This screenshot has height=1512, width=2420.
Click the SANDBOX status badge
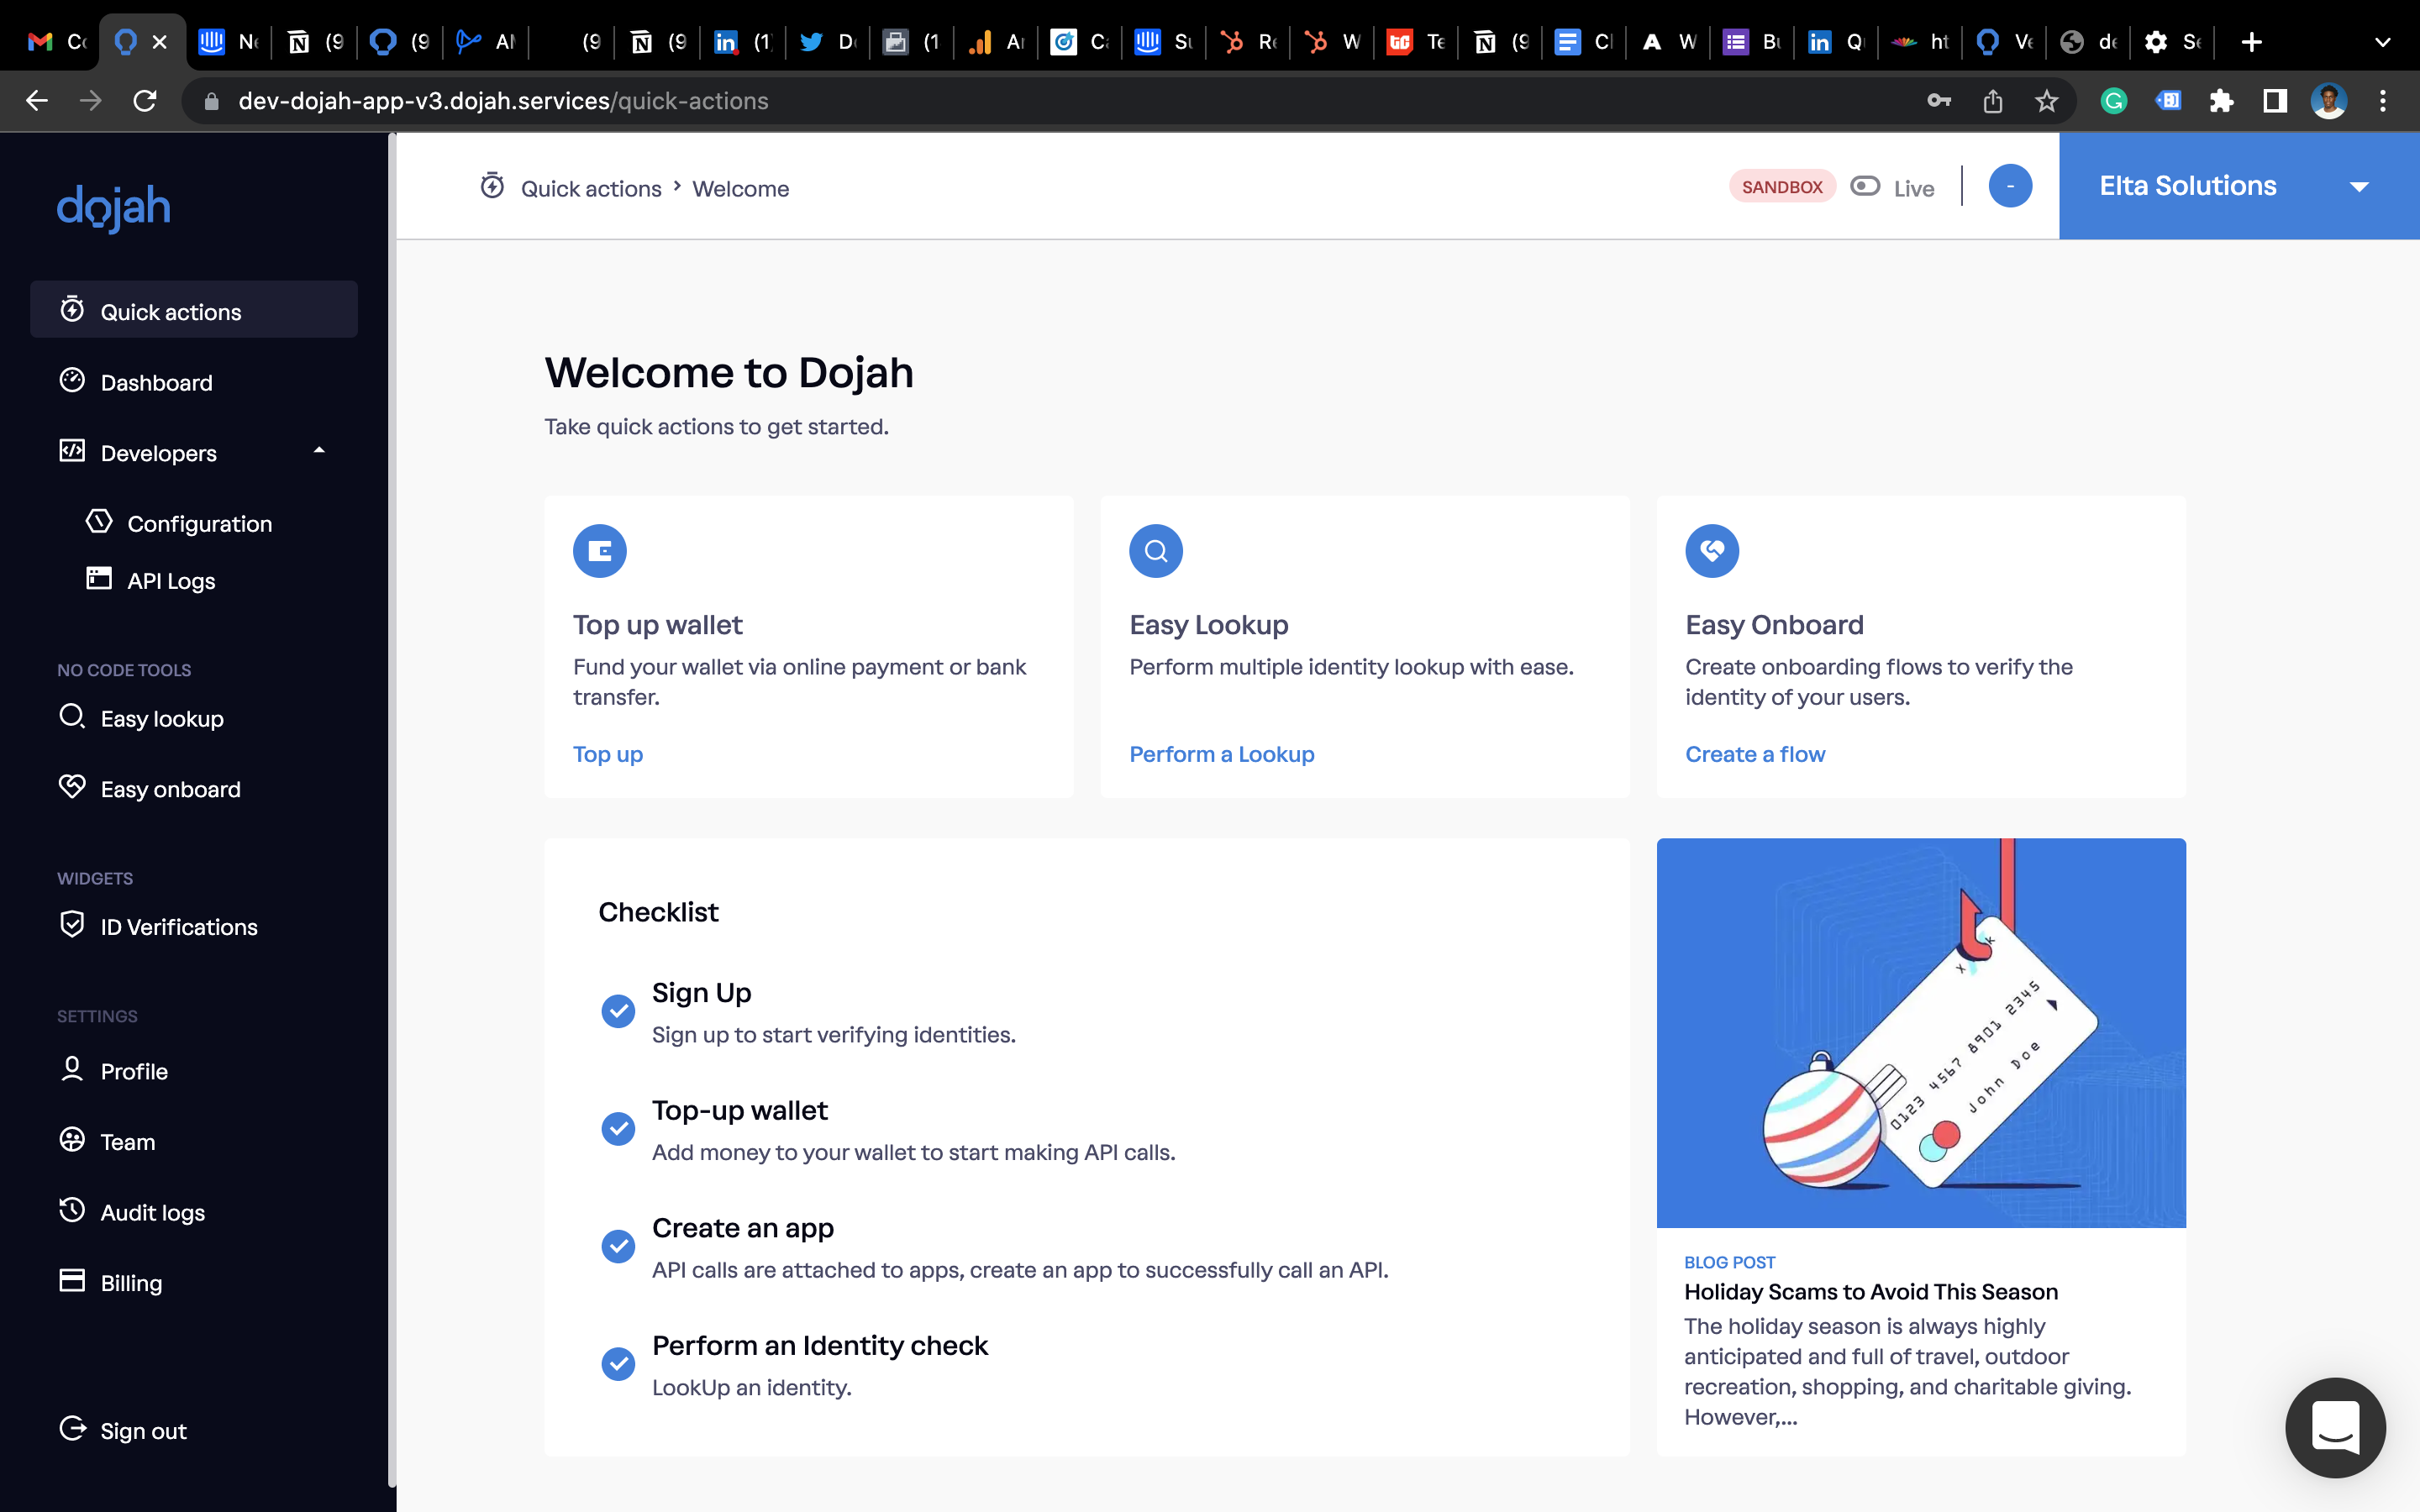pyautogui.click(x=1781, y=185)
